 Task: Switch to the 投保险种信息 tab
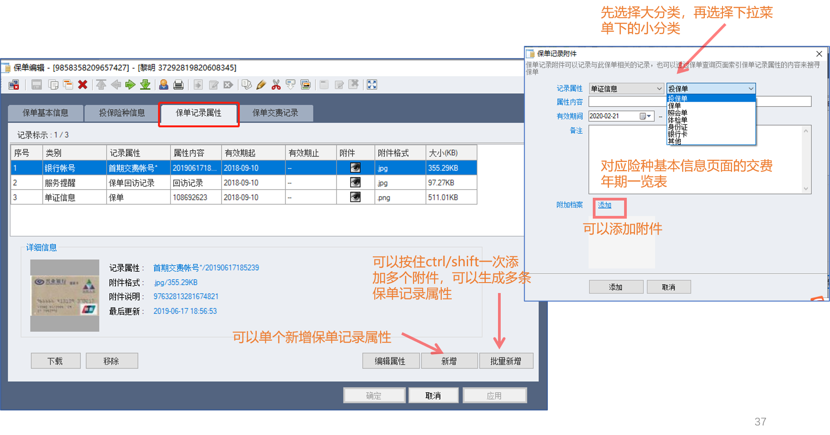(122, 113)
